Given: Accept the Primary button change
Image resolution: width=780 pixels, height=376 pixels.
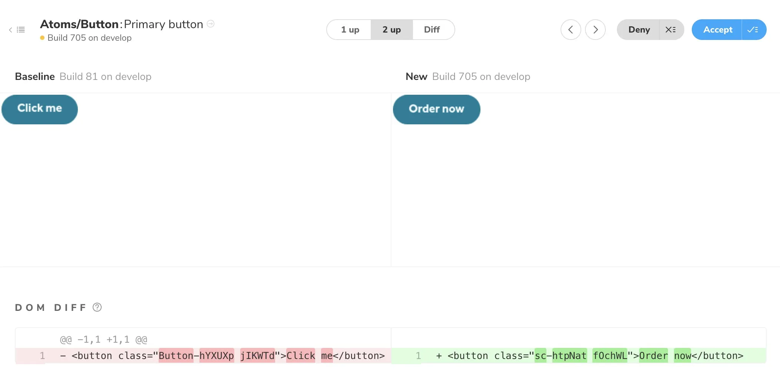Looking at the screenshot, I should [717, 30].
